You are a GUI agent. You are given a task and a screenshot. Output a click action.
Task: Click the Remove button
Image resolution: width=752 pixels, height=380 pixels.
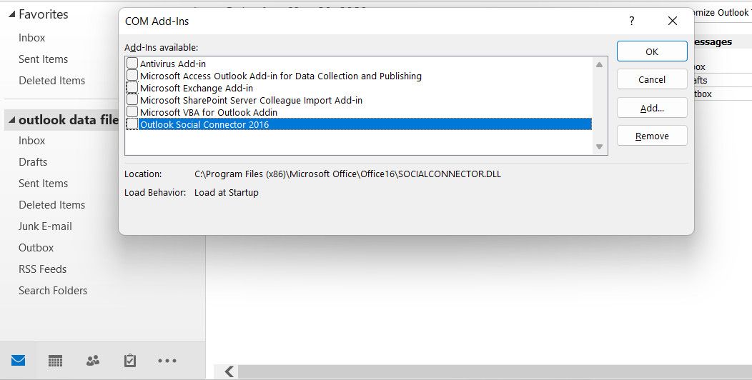pyautogui.click(x=652, y=136)
